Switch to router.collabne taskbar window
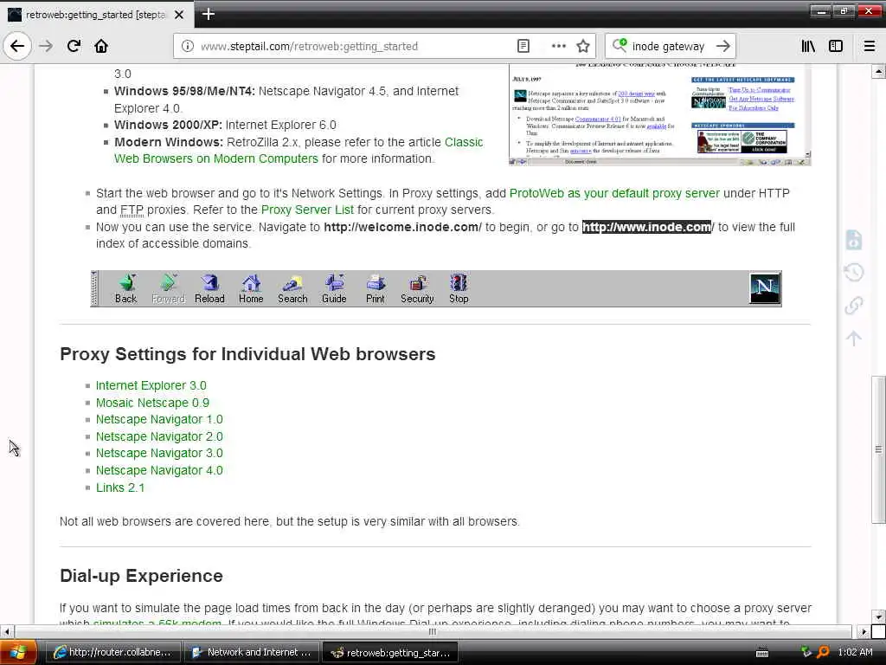Screen dimensions: 886x665 click(x=112, y=652)
